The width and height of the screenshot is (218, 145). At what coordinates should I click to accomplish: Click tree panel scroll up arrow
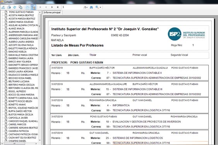tap(40, 12)
